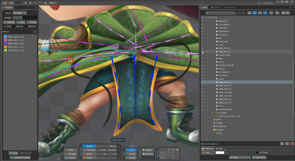Click the lock icon near Tools panel
The width and height of the screenshot is (295, 161).
coord(59,159)
